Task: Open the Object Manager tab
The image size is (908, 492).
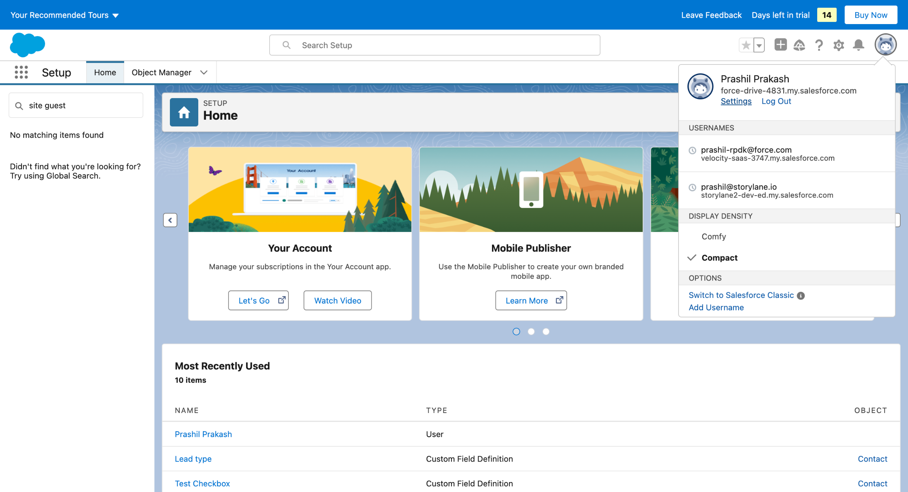Action: [161, 72]
